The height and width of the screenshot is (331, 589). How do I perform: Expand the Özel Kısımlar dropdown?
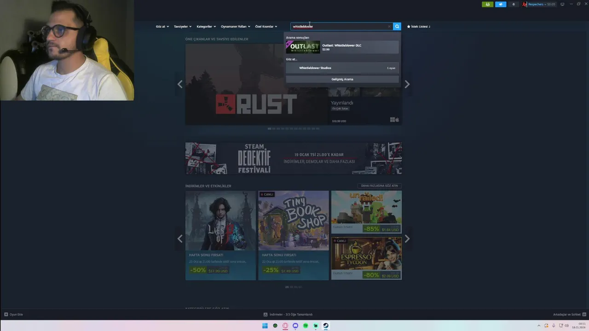point(266,27)
